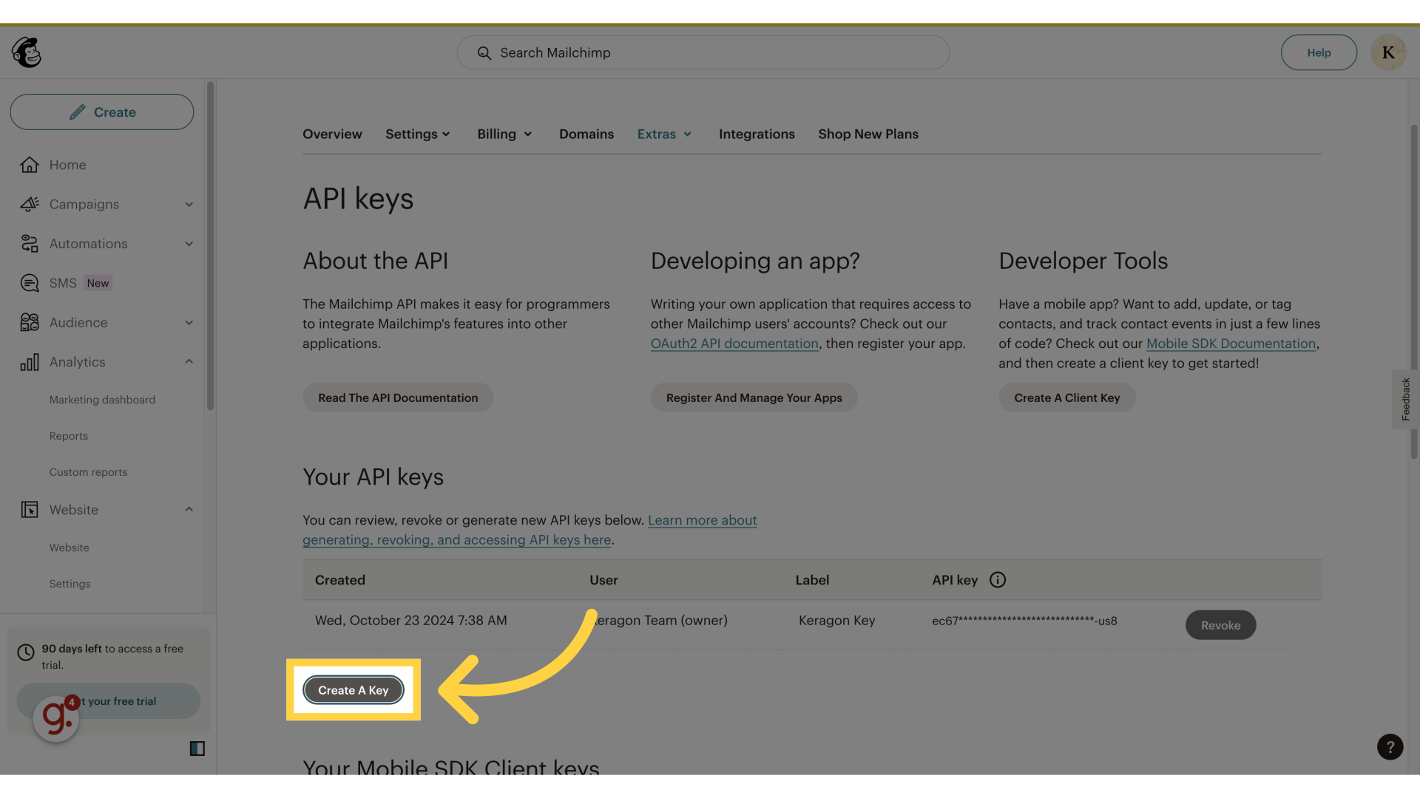Screen dimensions: 1420x798
Task: Expand the Audience menu chevron
Action: [x=189, y=323]
